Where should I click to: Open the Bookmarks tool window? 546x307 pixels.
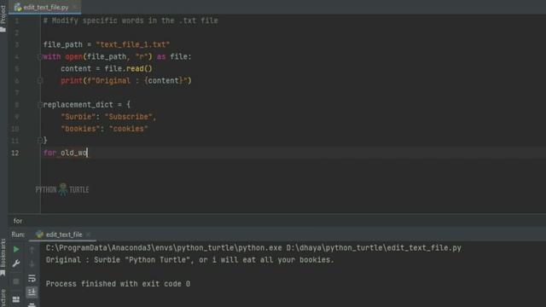click(x=3, y=258)
